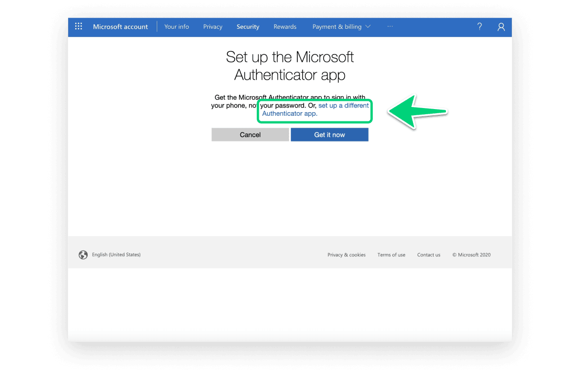The width and height of the screenshot is (580, 372).
Task: Change language from English (United States)
Action: click(x=116, y=255)
